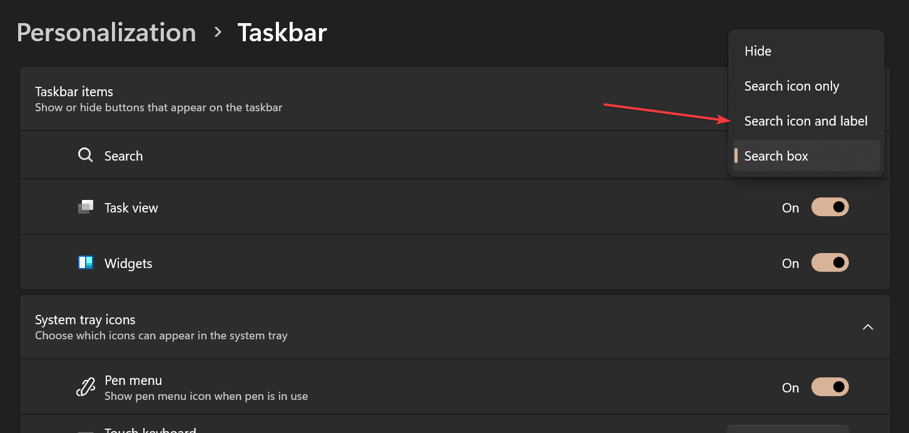Click the blue Widgets icon

[x=86, y=263]
